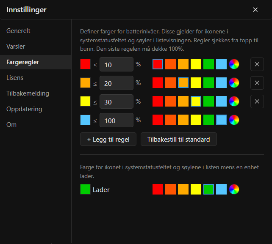
Task: Pick red palette swatch for Lader
Action: coord(158,189)
